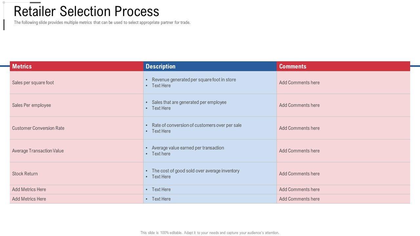
Task: Select the 'Stock Return' metric cell
Action: [x=25, y=174]
